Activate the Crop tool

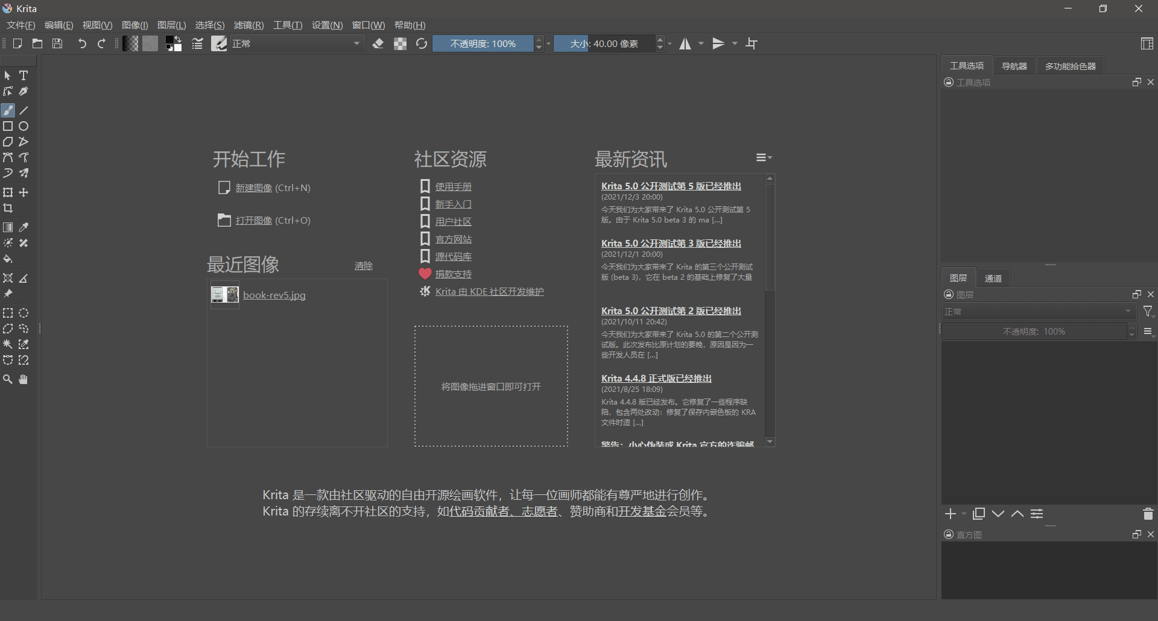[x=8, y=208]
